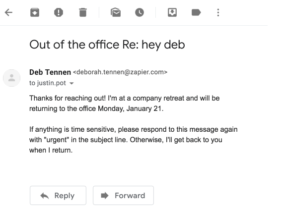Click the 'when I return.' closing line
This screenshot has height=211, width=282.
51,150
